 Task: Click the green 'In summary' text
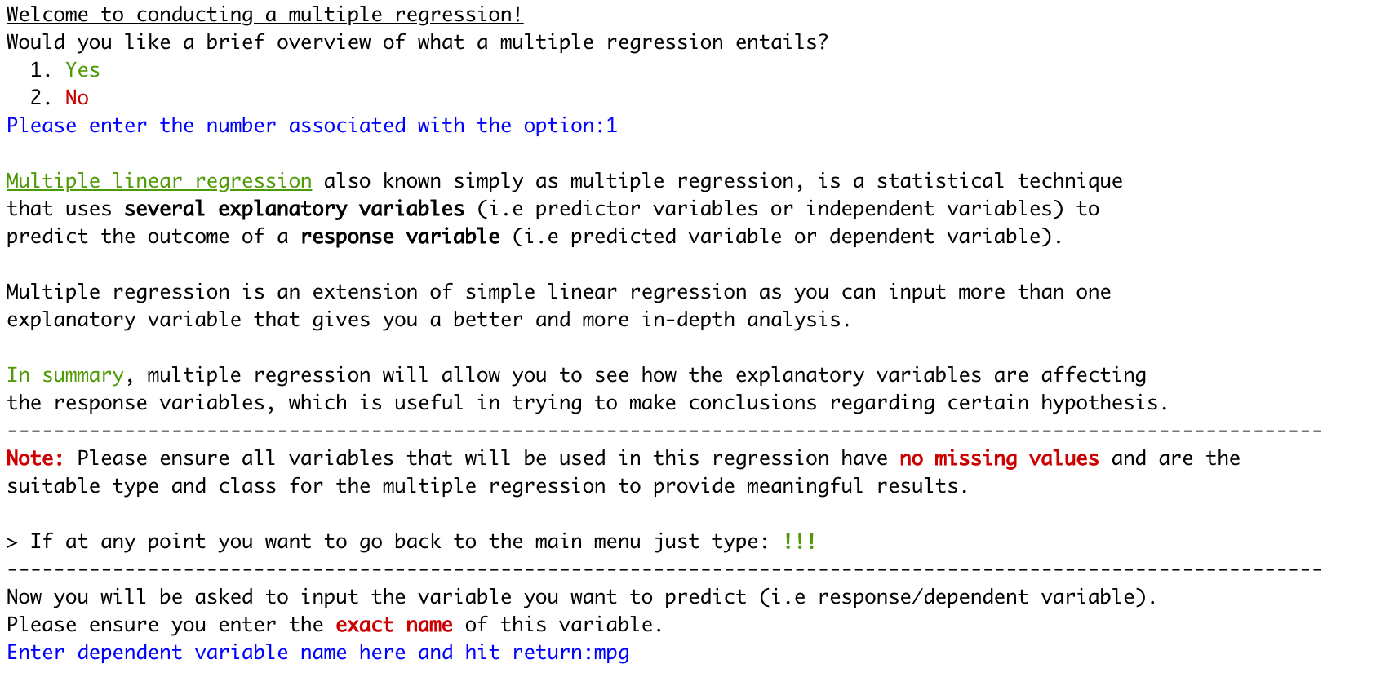65,375
